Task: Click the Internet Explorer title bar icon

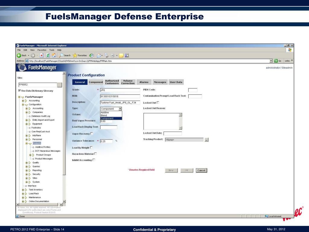Action: click(18, 46)
